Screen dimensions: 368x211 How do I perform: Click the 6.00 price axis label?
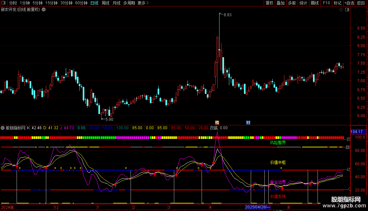point(361,116)
